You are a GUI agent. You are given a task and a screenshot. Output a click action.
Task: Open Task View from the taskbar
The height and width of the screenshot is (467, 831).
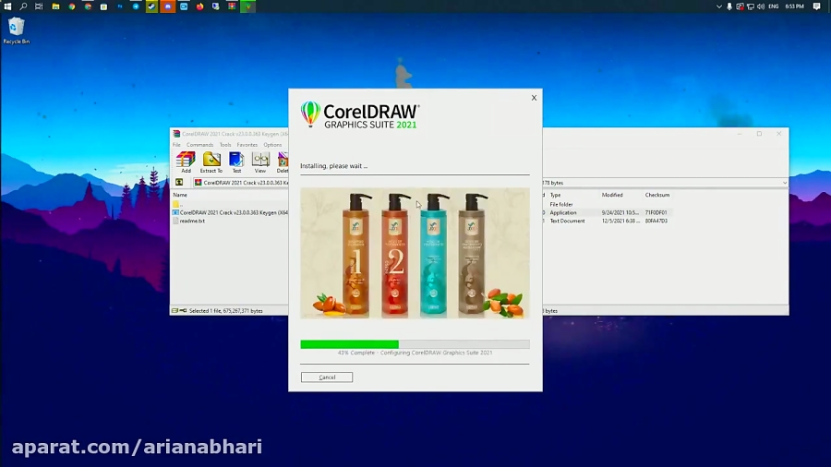coord(39,6)
